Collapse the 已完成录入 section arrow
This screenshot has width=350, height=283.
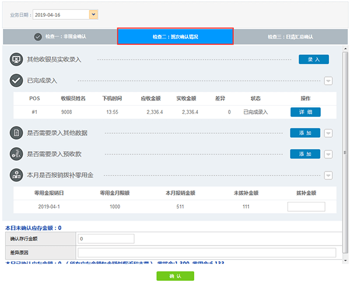[x=328, y=81]
